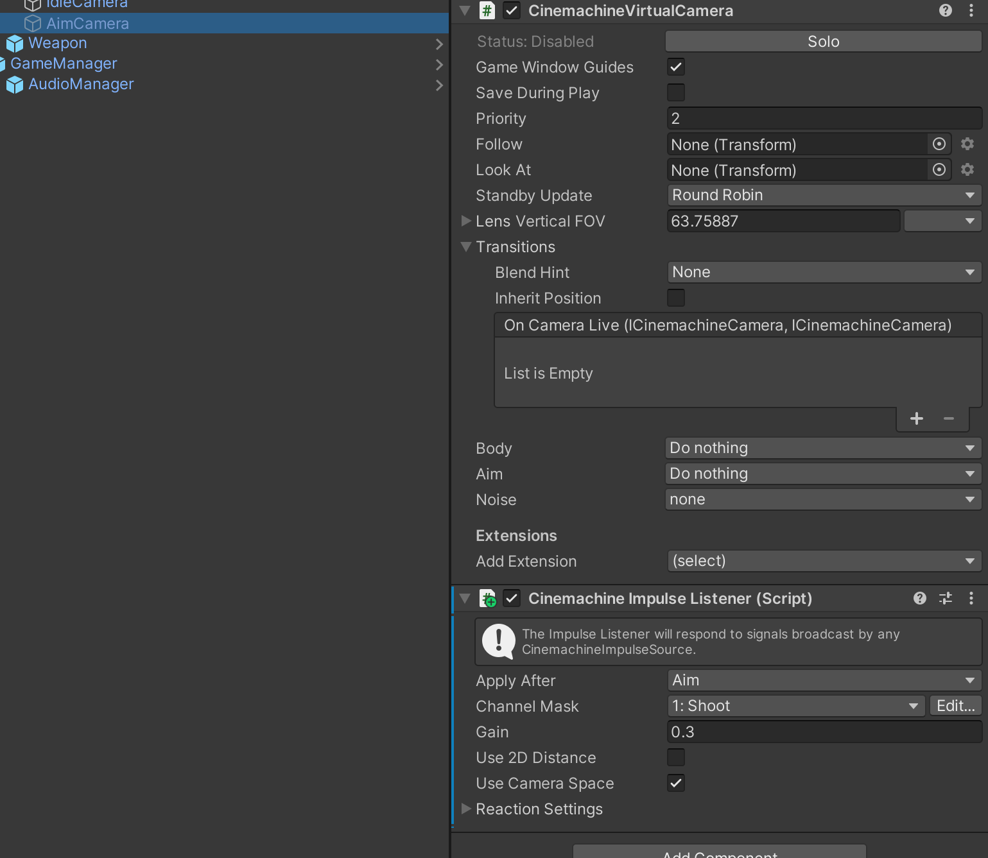Open GameManager prefab via its chevron
The width and height of the screenshot is (988, 858).
click(x=439, y=64)
